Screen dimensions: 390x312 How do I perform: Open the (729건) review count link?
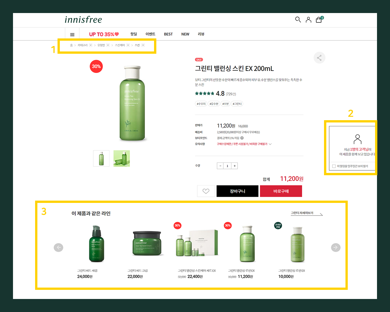pos(231,94)
